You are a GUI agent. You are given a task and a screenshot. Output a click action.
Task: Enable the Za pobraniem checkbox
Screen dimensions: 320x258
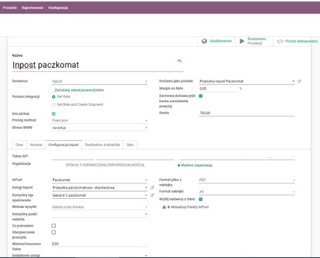tap(54, 226)
